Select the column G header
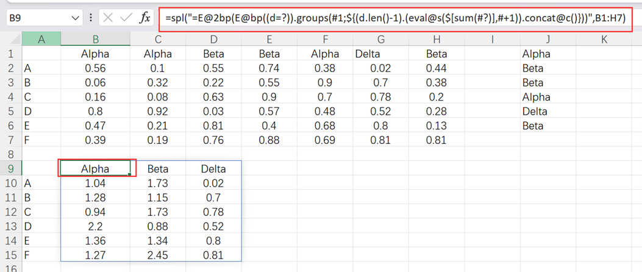Image resolution: width=642 pixels, height=272 pixels. (381, 40)
